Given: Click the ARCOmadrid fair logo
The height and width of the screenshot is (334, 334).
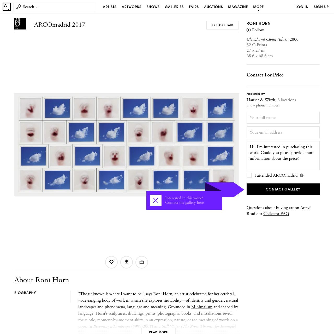Looking at the screenshot, I should (20, 23).
